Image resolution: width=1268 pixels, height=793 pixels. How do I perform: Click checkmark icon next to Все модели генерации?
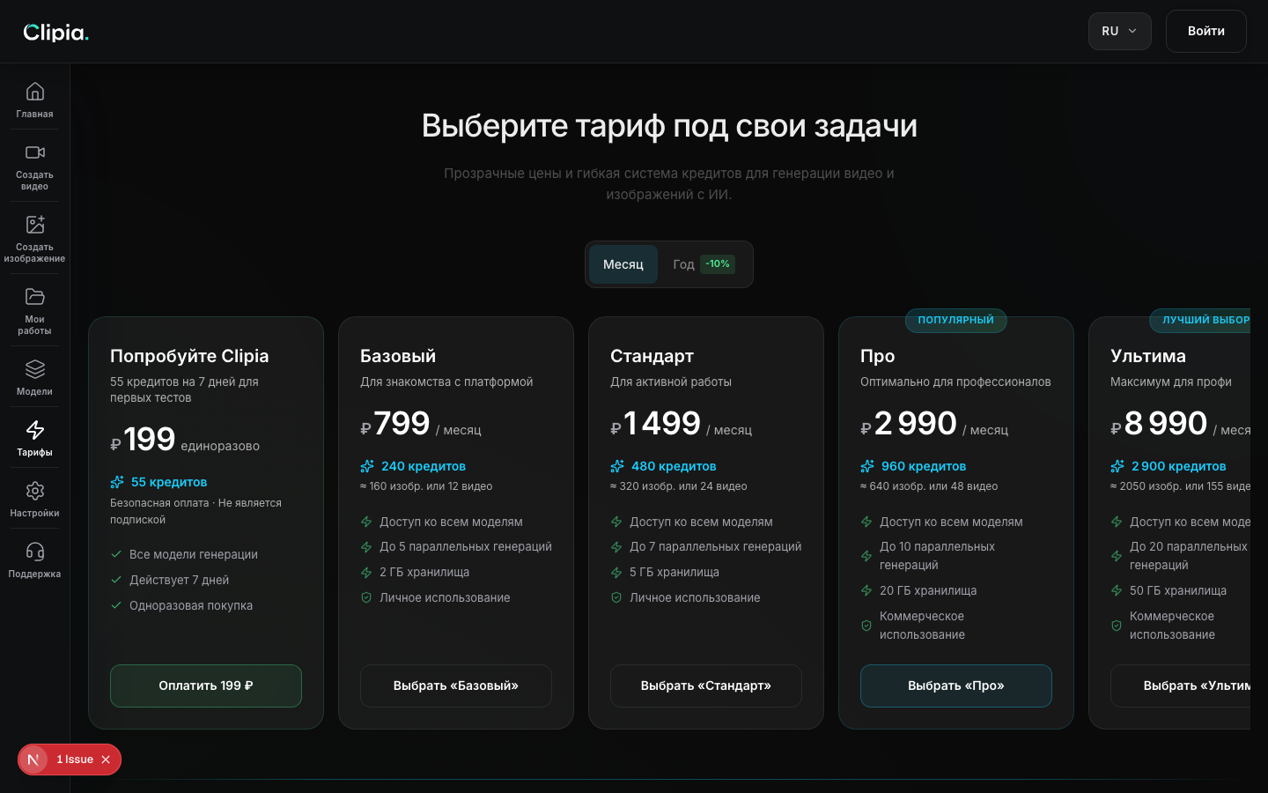(x=116, y=554)
